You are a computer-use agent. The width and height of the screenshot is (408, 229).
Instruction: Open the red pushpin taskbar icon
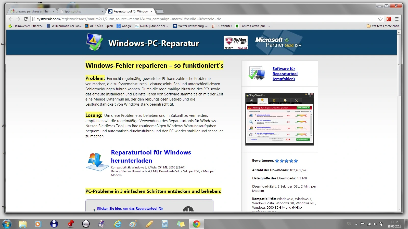70,224
